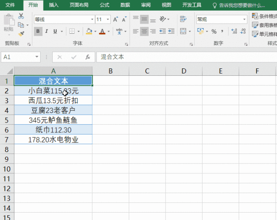Select cell containing 豆腐23老客户

pyautogui.click(x=53, y=110)
